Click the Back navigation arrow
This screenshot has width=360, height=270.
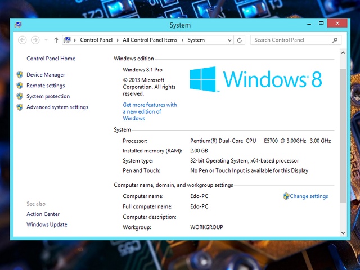[22, 40]
